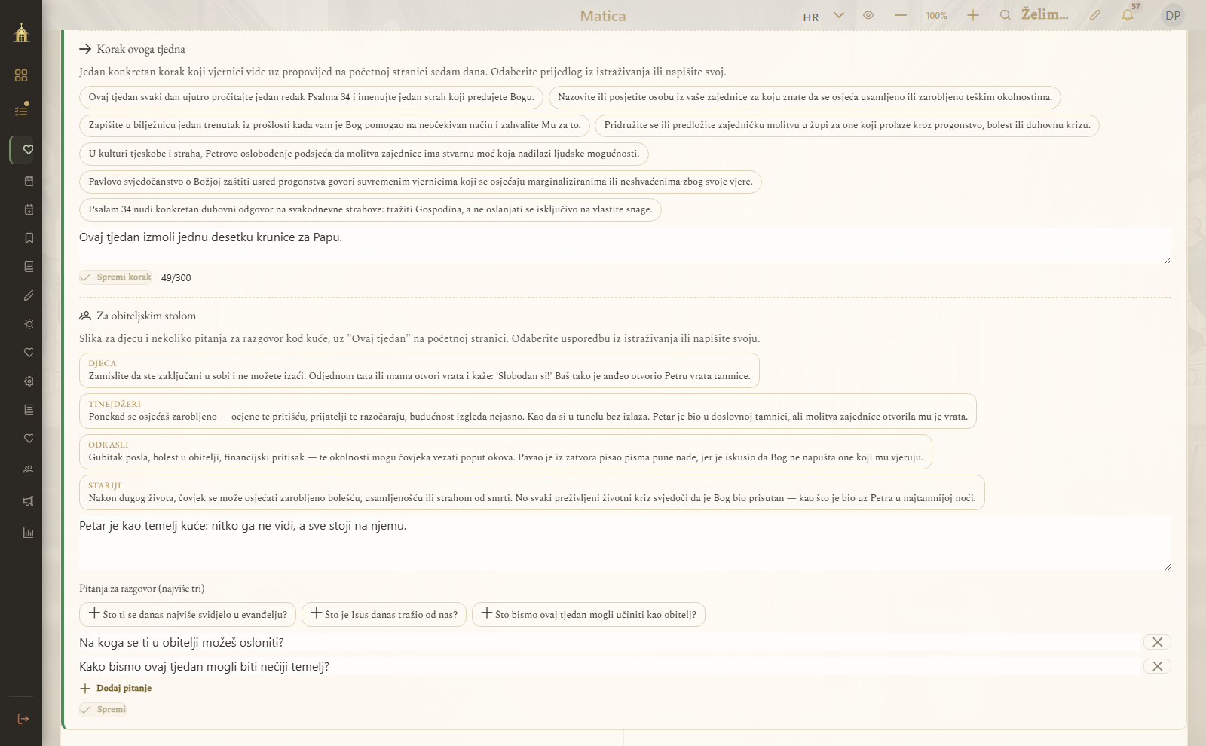Add suggestion 'Što bismo ovaj tjedan mogli učiniti kao obitelj?'
Viewport: 1206px width, 746px height.
click(589, 614)
